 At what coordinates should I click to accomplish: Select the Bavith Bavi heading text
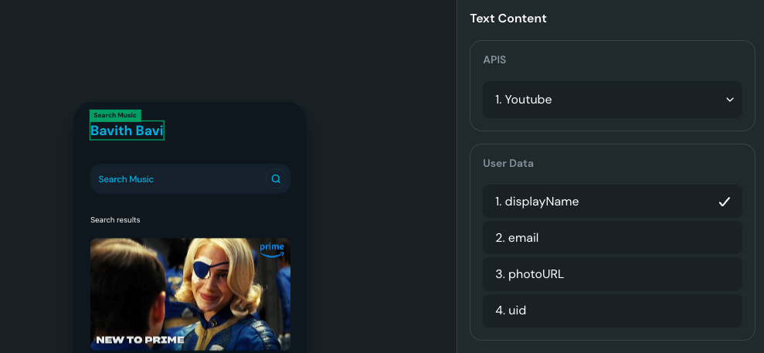(127, 131)
